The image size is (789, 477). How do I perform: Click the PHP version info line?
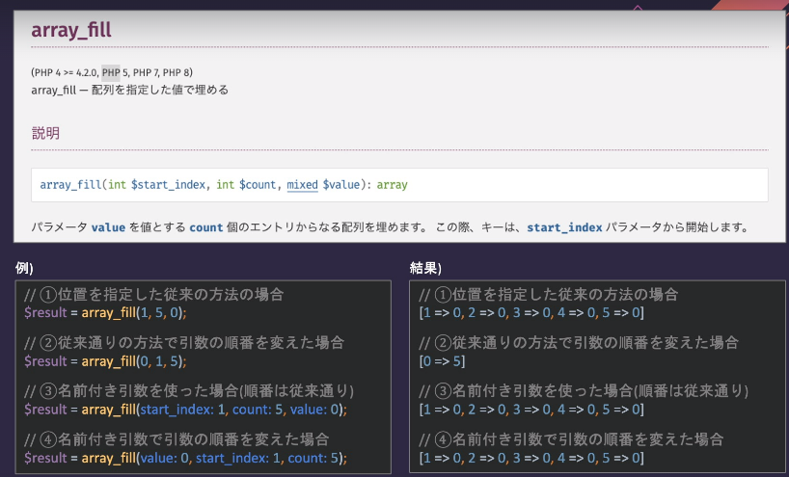click(x=112, y=72)
